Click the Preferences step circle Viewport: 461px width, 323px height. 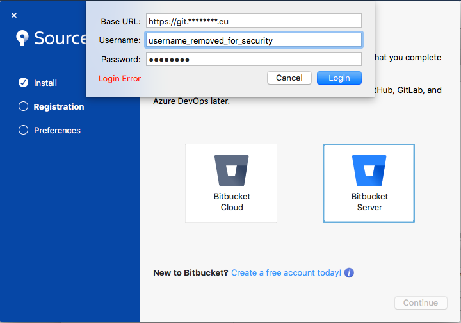pyautogui.click(x=23, y=130)
